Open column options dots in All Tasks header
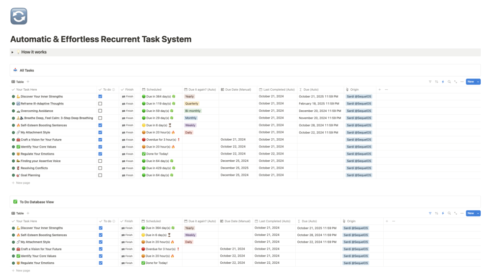Image resolution: width=493 pixels, height=276 pixels. [387, 90]
